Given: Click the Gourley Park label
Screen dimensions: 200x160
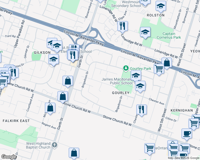Looking at the screenshot, I should coord(140,69).
